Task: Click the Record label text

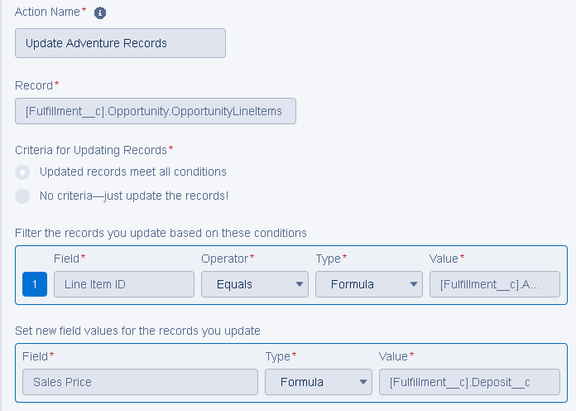Action: 34,85
